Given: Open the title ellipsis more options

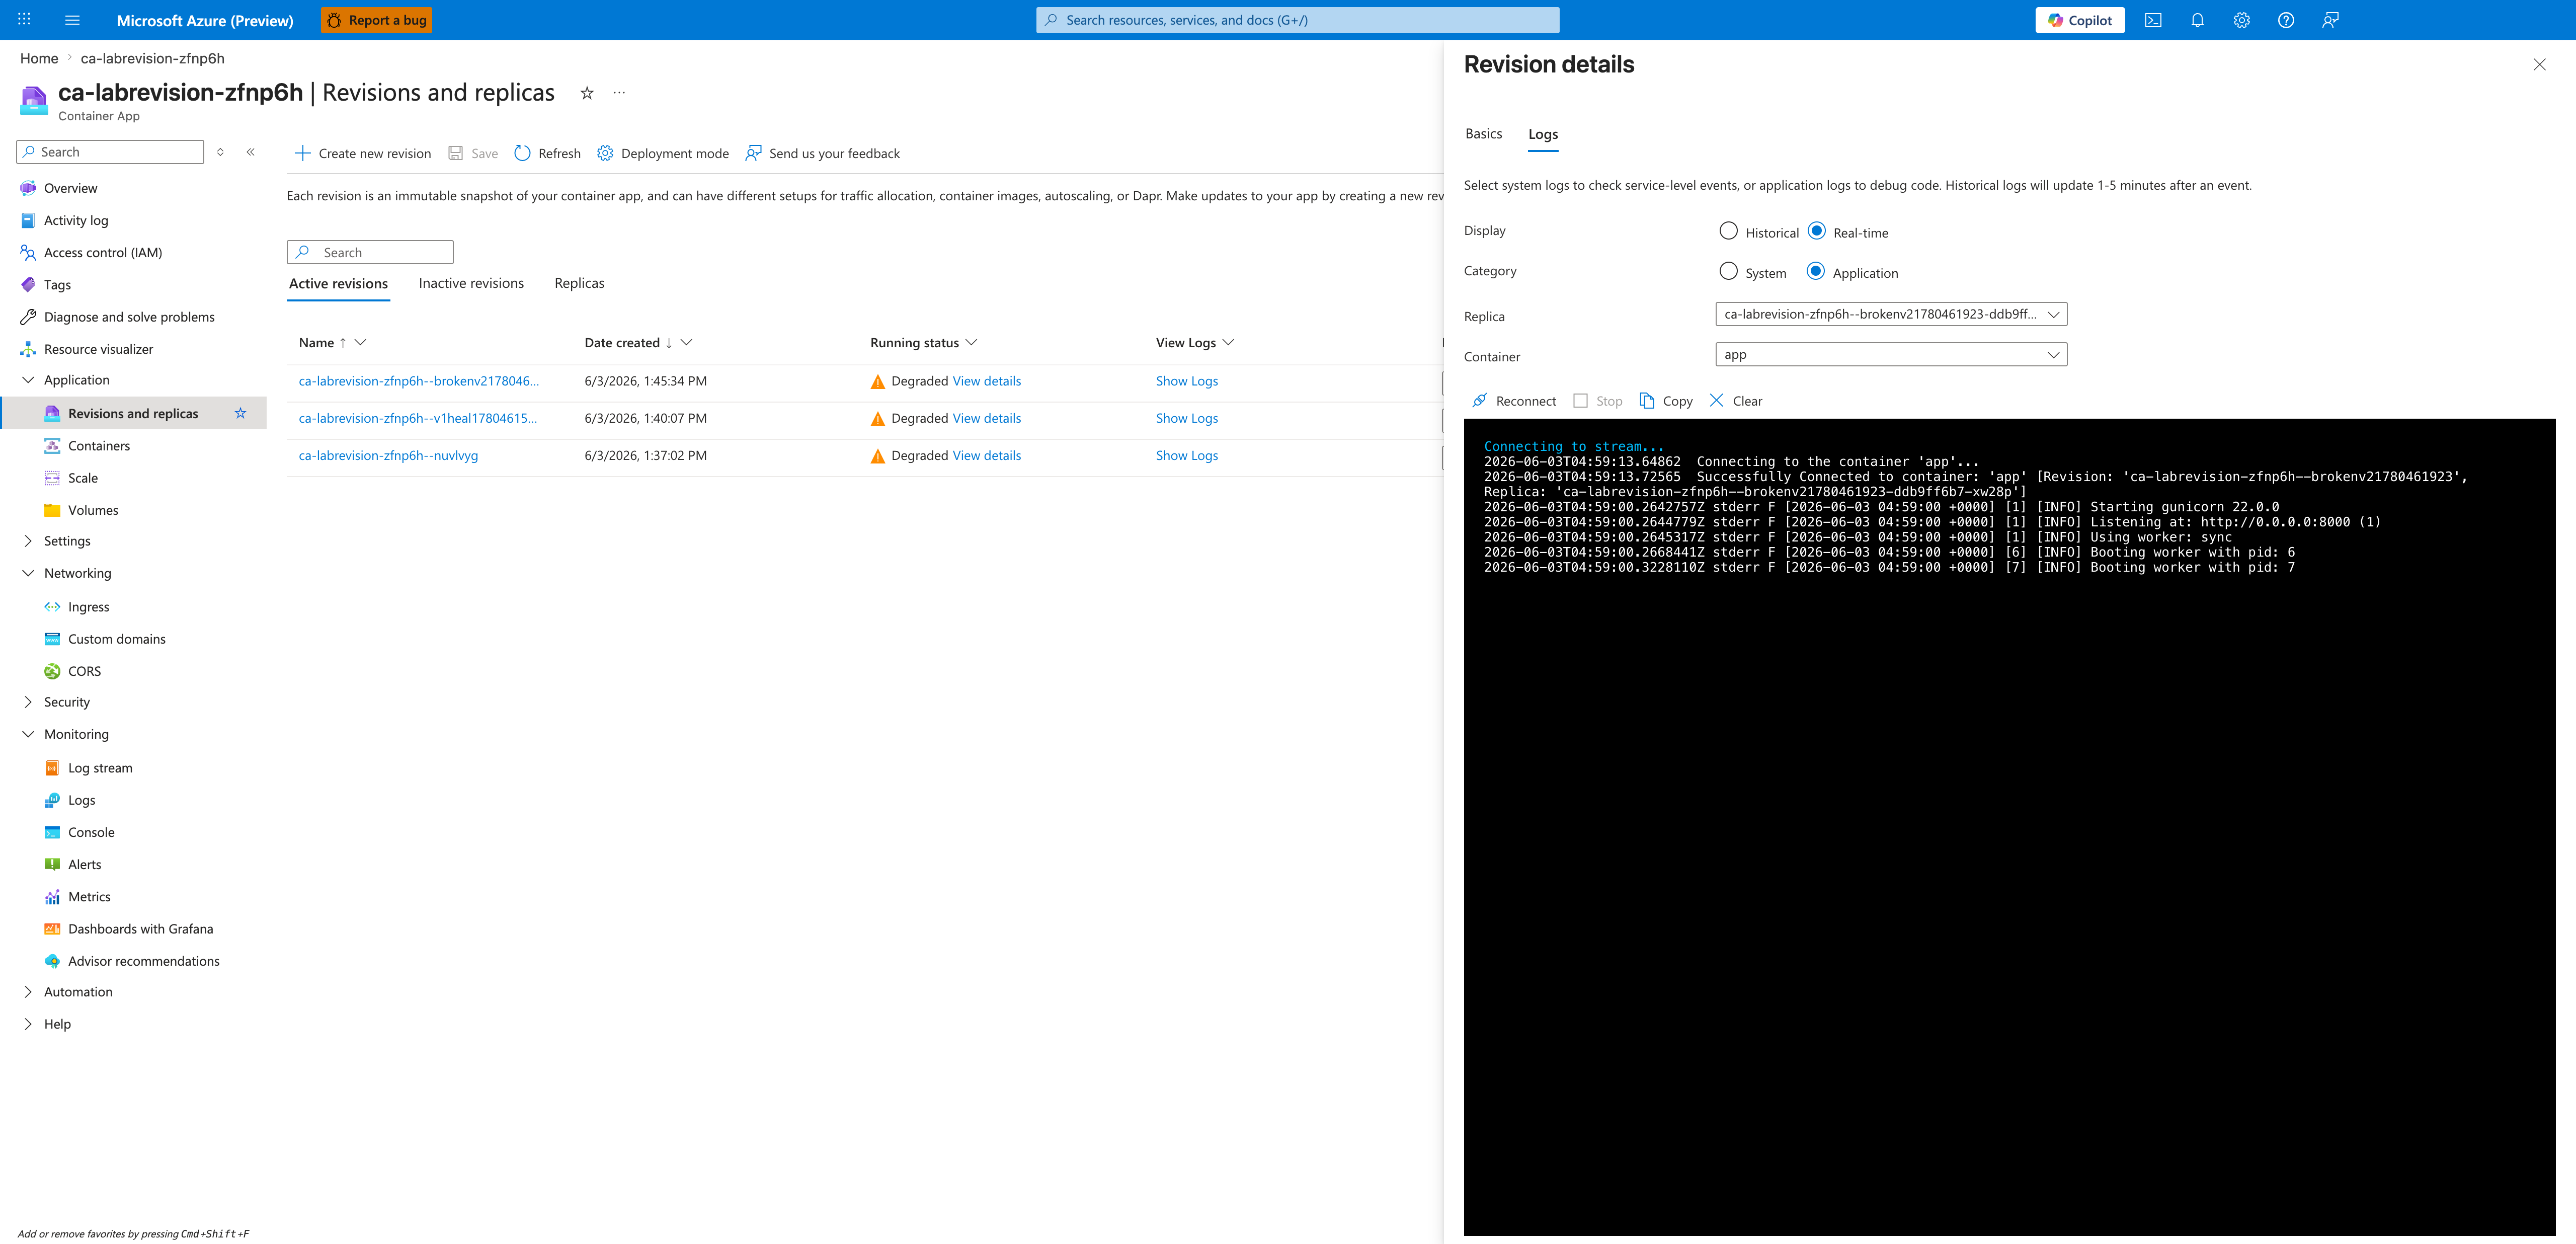Looking at the screenshot, I should (619, 93).
